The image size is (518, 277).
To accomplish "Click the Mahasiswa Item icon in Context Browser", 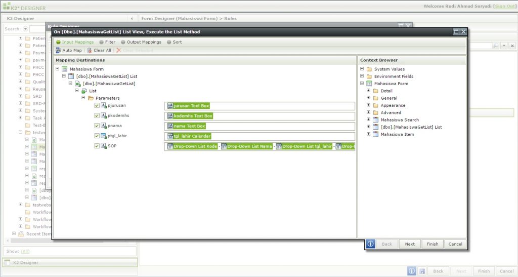I will (376, 134).
